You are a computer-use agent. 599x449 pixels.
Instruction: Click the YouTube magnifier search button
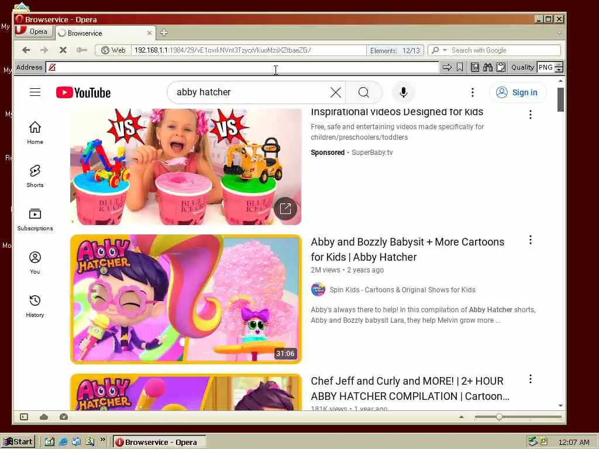(x=364, y=92)
